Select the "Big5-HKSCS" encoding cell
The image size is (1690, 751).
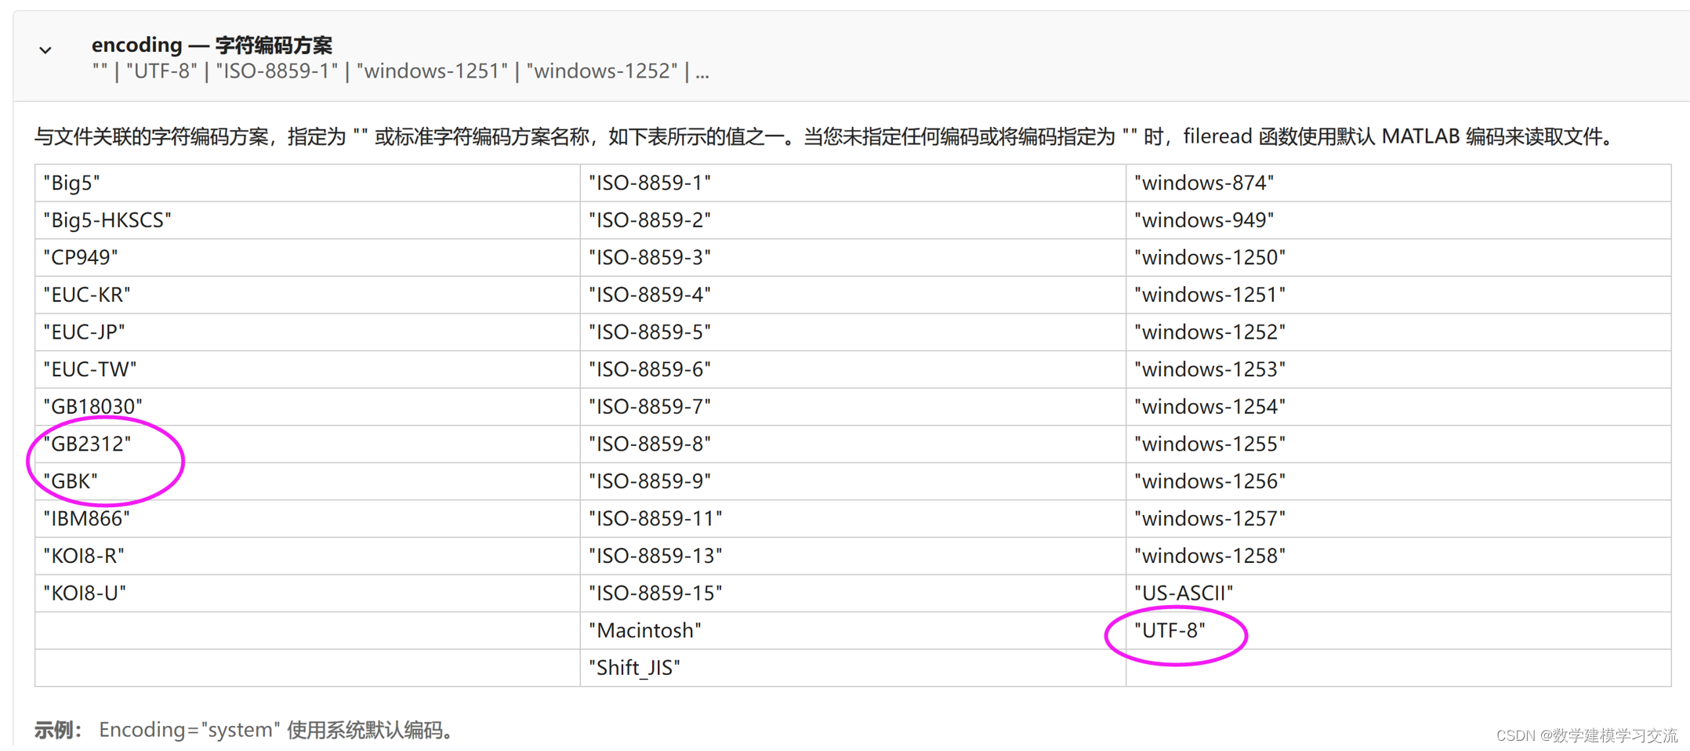point(107,219)
